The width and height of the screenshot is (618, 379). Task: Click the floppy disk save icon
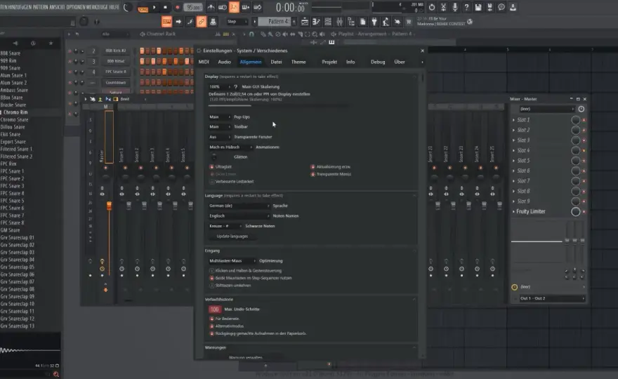click(x=478, y=7)
